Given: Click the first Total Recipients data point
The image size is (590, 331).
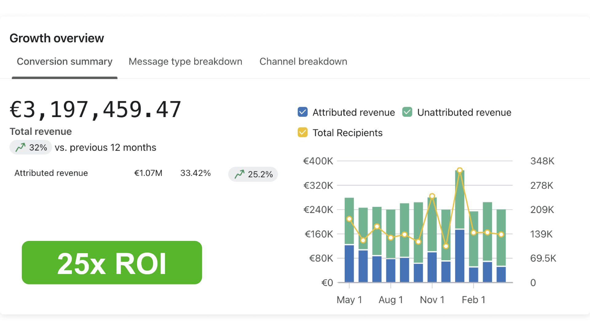Looking at the screenshot, I should (x=349, y=219).
